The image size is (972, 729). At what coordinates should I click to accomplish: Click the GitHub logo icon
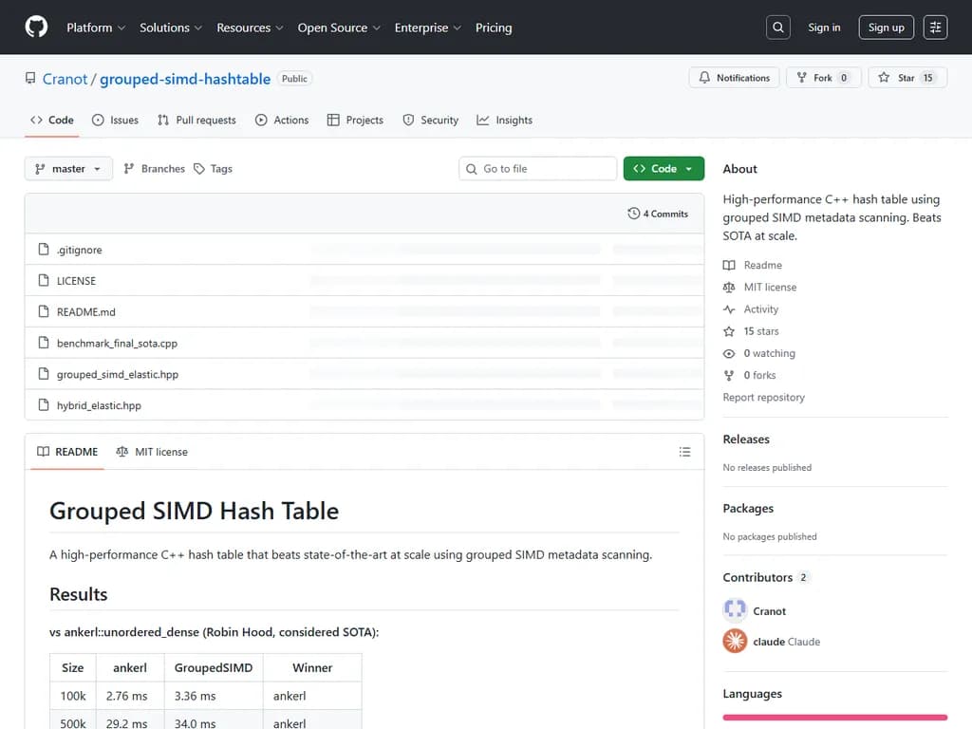[x=35, y=27]
